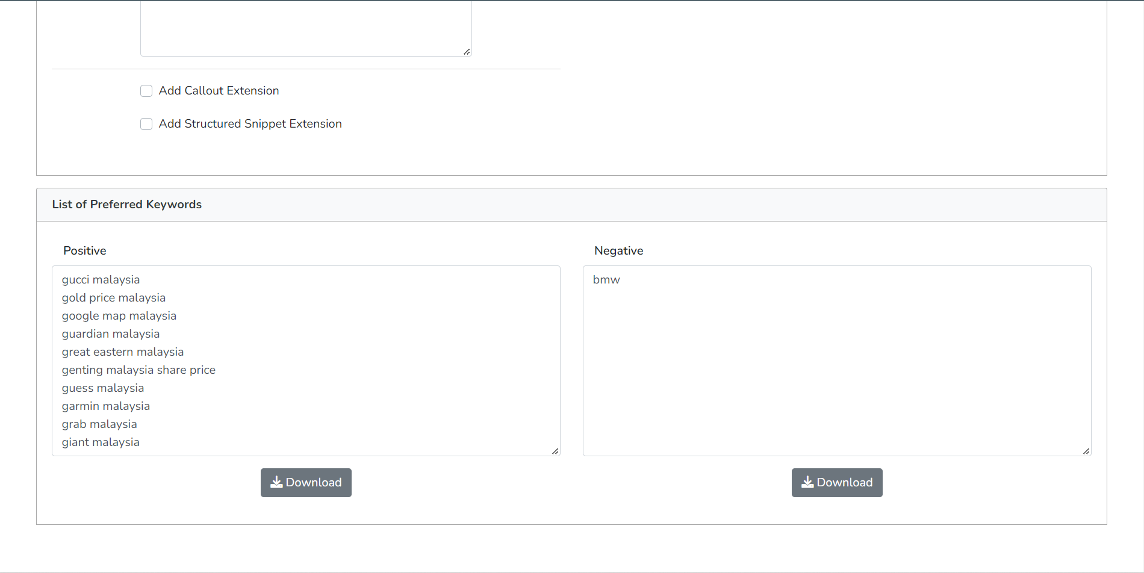Click the 'genting malaysia share price' line

pyautogui.click(x=138, y=370)
